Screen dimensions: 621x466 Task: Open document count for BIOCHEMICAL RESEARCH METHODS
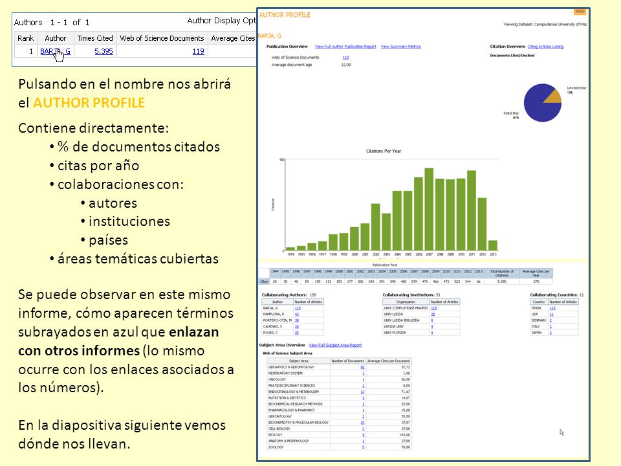tap(363, 404)
